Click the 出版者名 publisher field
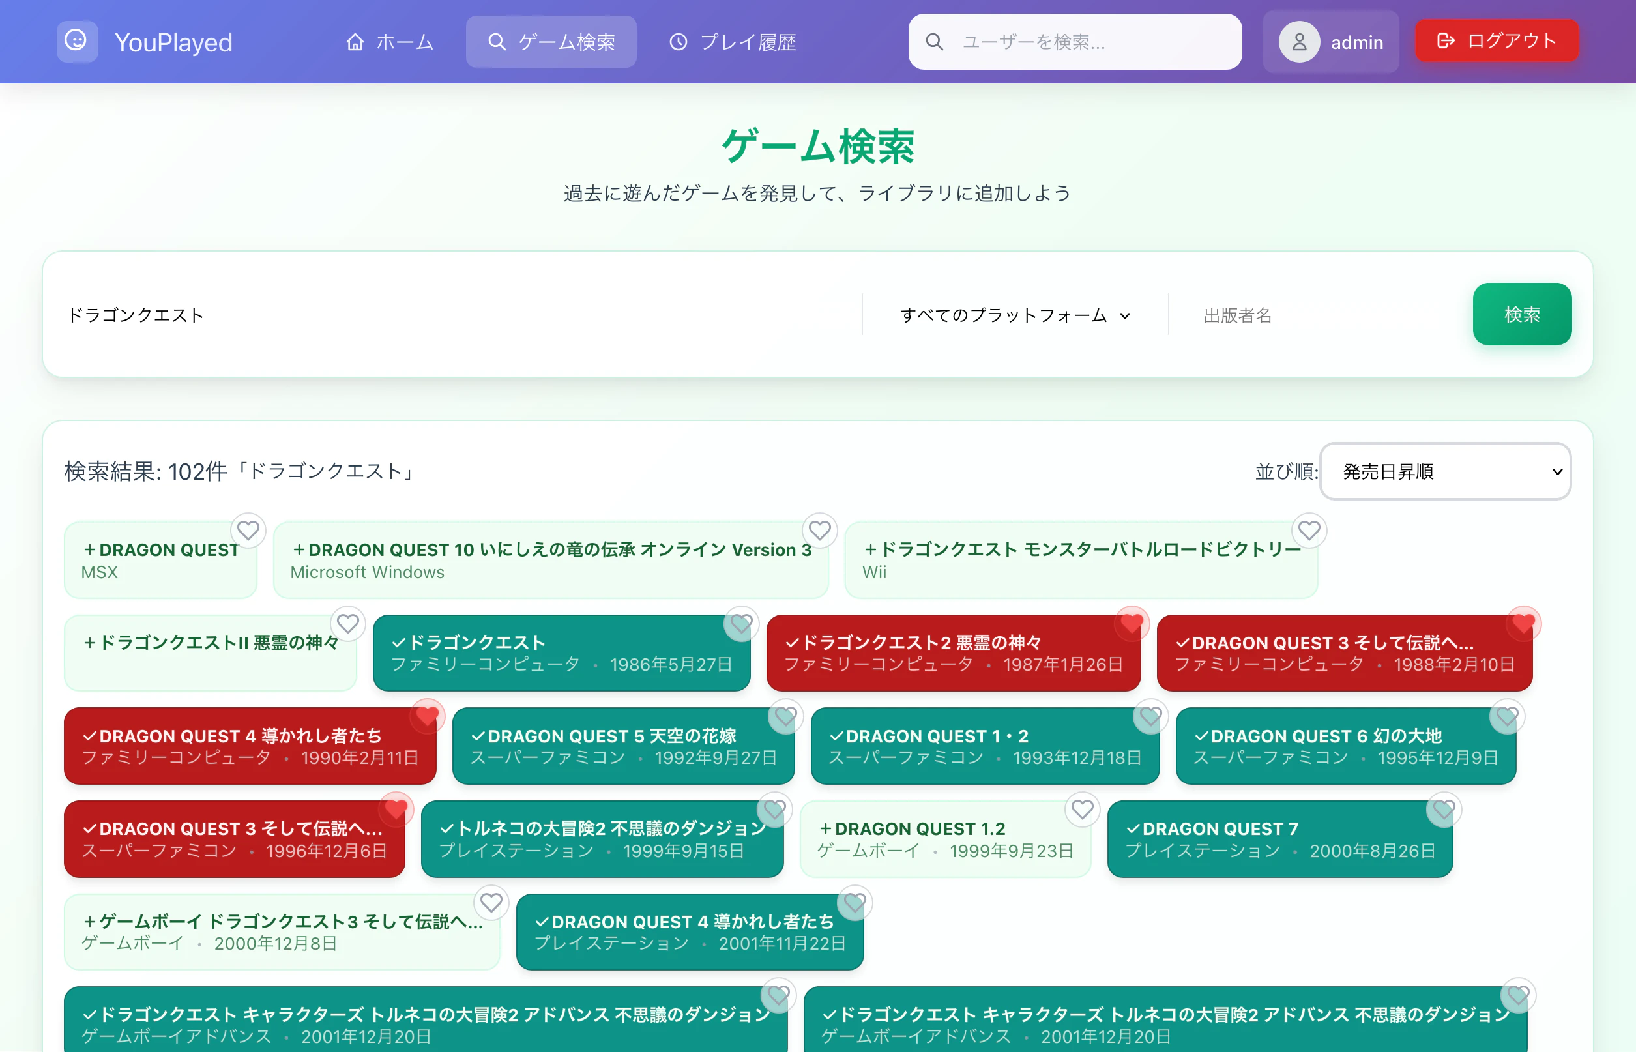This screenshot has width=1636, height=1052. (1322, 315)
